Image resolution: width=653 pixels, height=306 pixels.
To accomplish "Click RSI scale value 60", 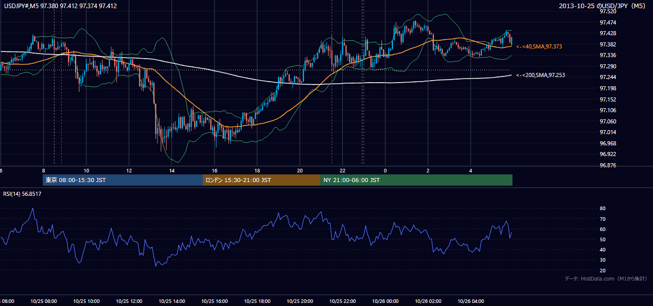I will point(602,229).
